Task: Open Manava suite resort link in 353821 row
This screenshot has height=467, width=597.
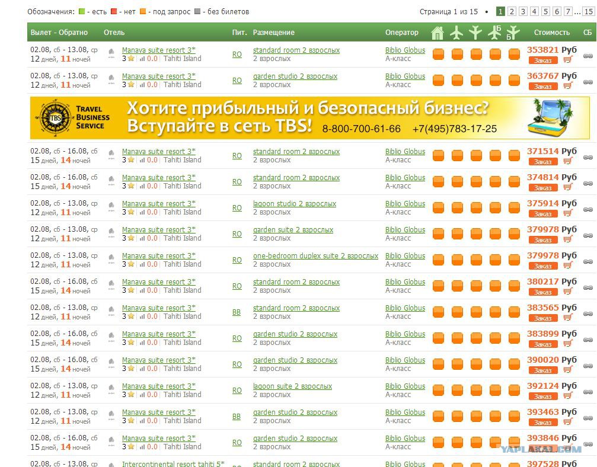Action: (x=159, y=50)
